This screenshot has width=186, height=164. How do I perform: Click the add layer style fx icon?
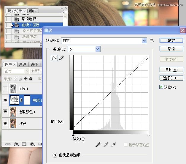[16, 144]
